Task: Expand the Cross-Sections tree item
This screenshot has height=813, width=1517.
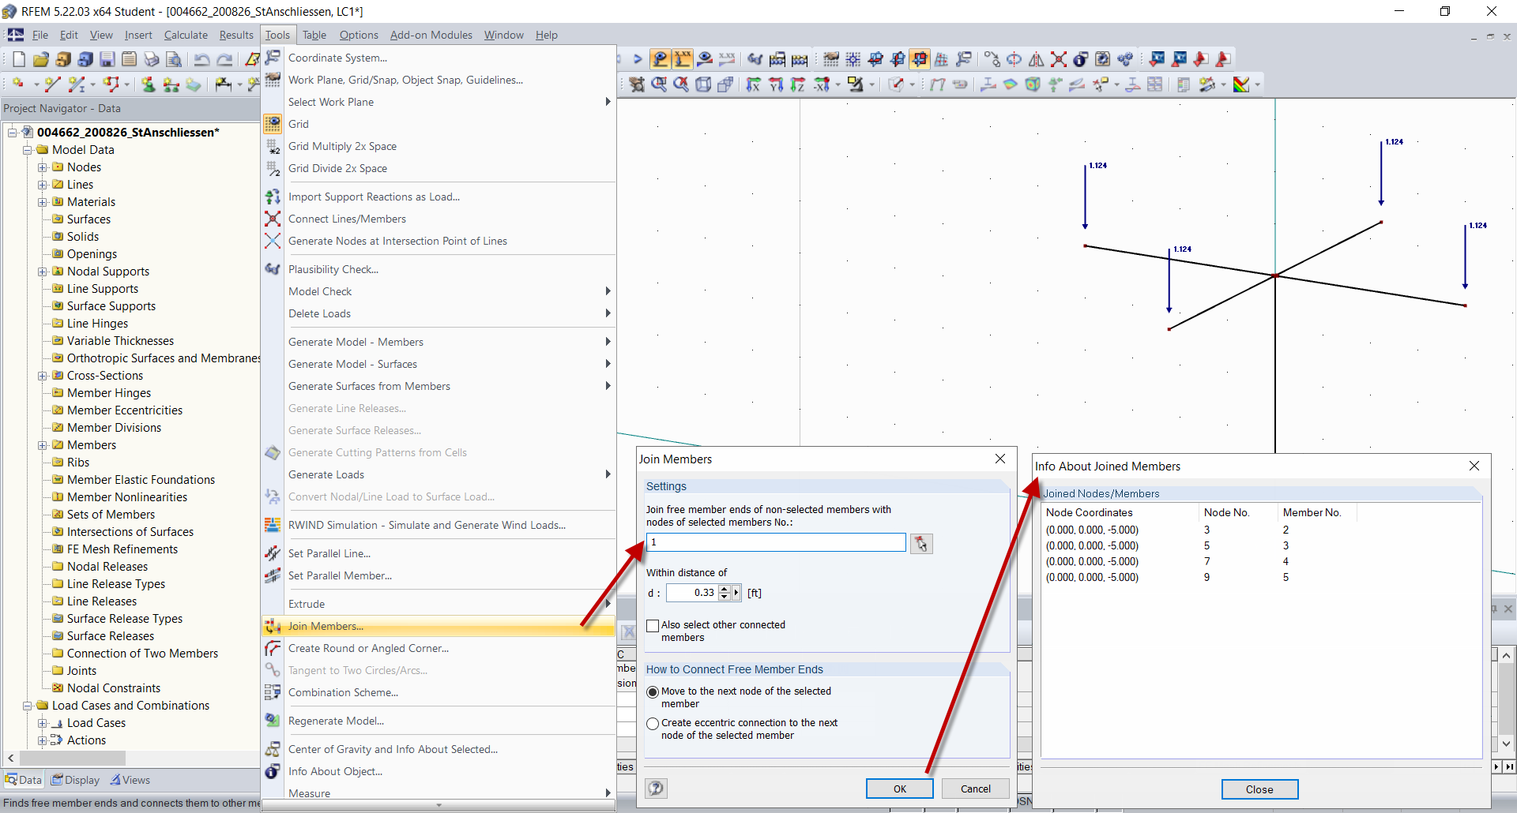Action: pyautogui.click(x=43, y=376)
